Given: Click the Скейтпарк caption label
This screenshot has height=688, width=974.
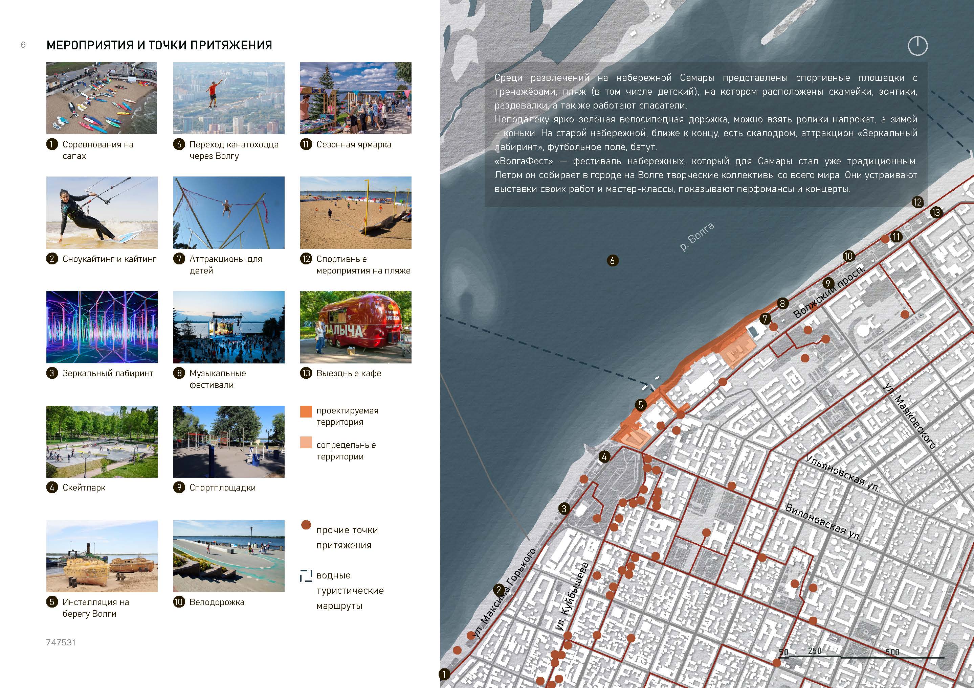Looking at the screenshot, I should 84,488.
